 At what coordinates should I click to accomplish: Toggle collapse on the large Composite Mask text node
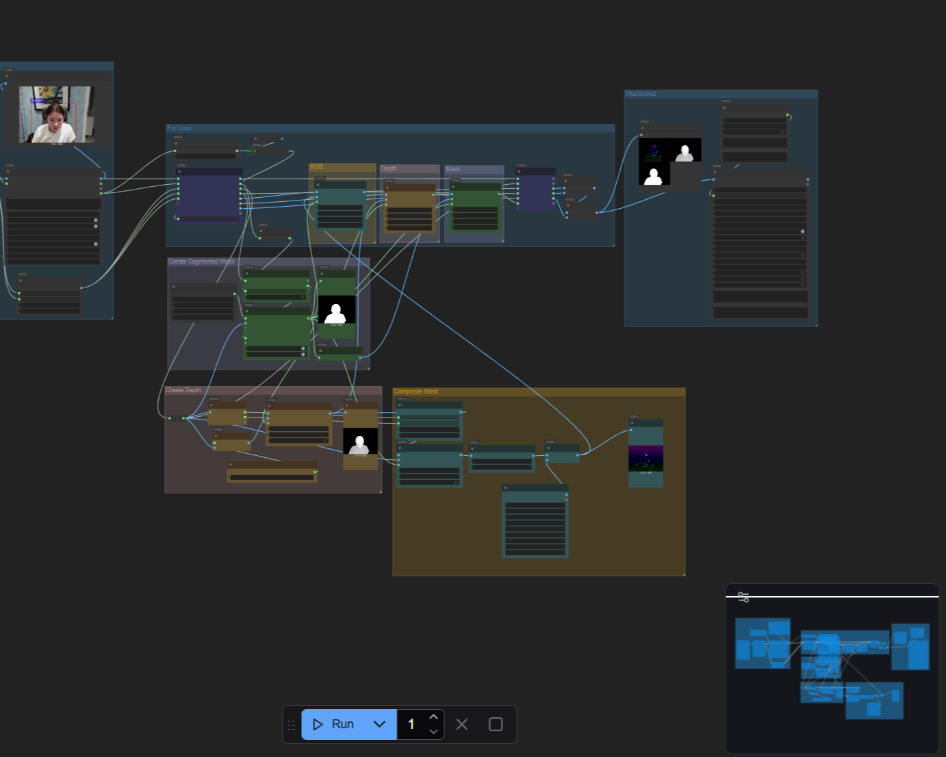tap(505, 487)
